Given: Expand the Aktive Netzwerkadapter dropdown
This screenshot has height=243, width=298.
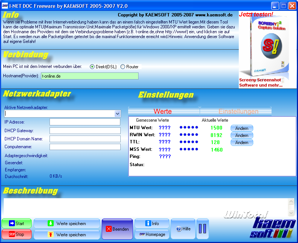Looking at the screenshot, I should point(117,114).
